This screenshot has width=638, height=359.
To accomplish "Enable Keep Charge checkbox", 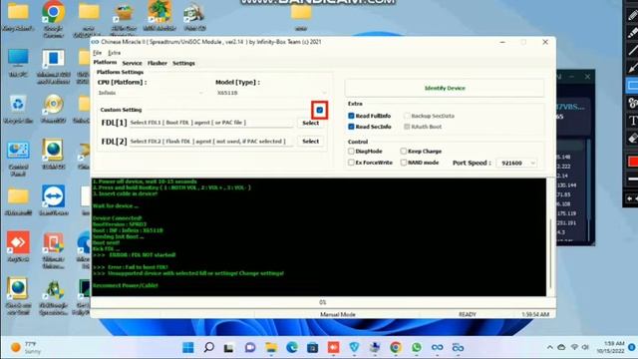I will point(403,151).
